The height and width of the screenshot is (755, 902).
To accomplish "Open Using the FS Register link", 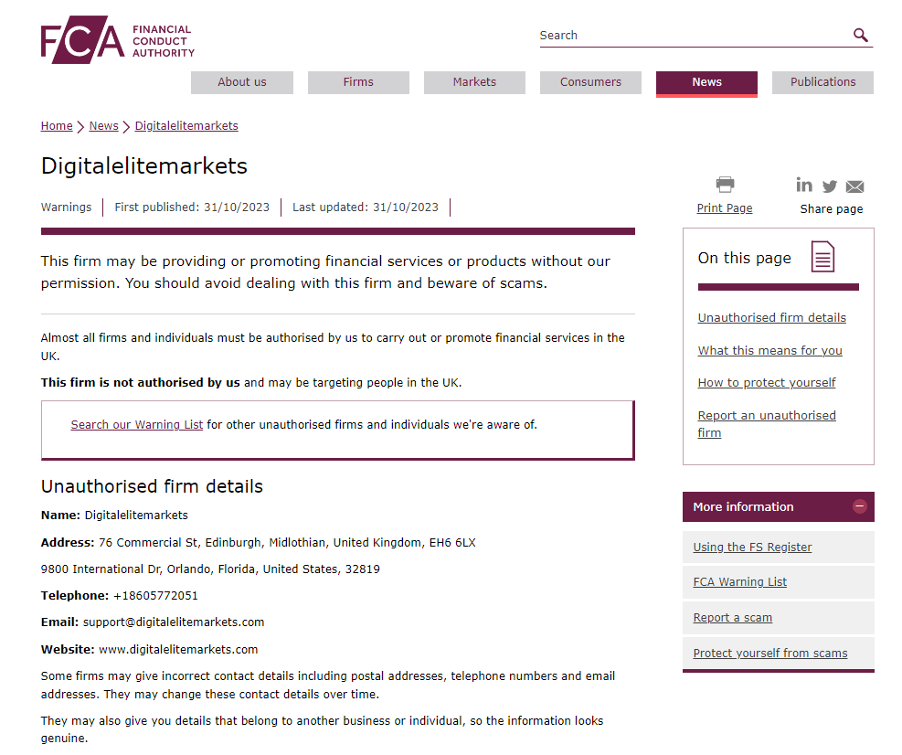I will 752,548.
